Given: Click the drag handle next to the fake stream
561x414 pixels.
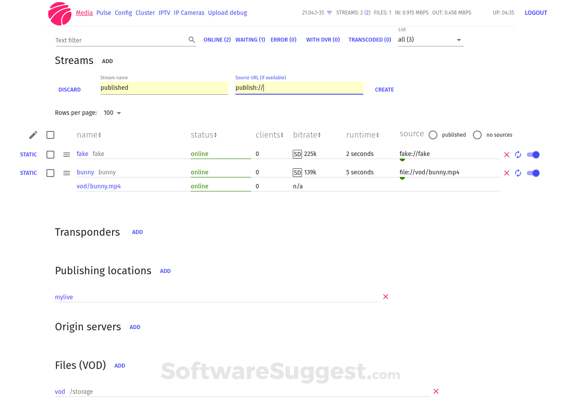Looking at the screenshot, I should (x=66, y=154).
